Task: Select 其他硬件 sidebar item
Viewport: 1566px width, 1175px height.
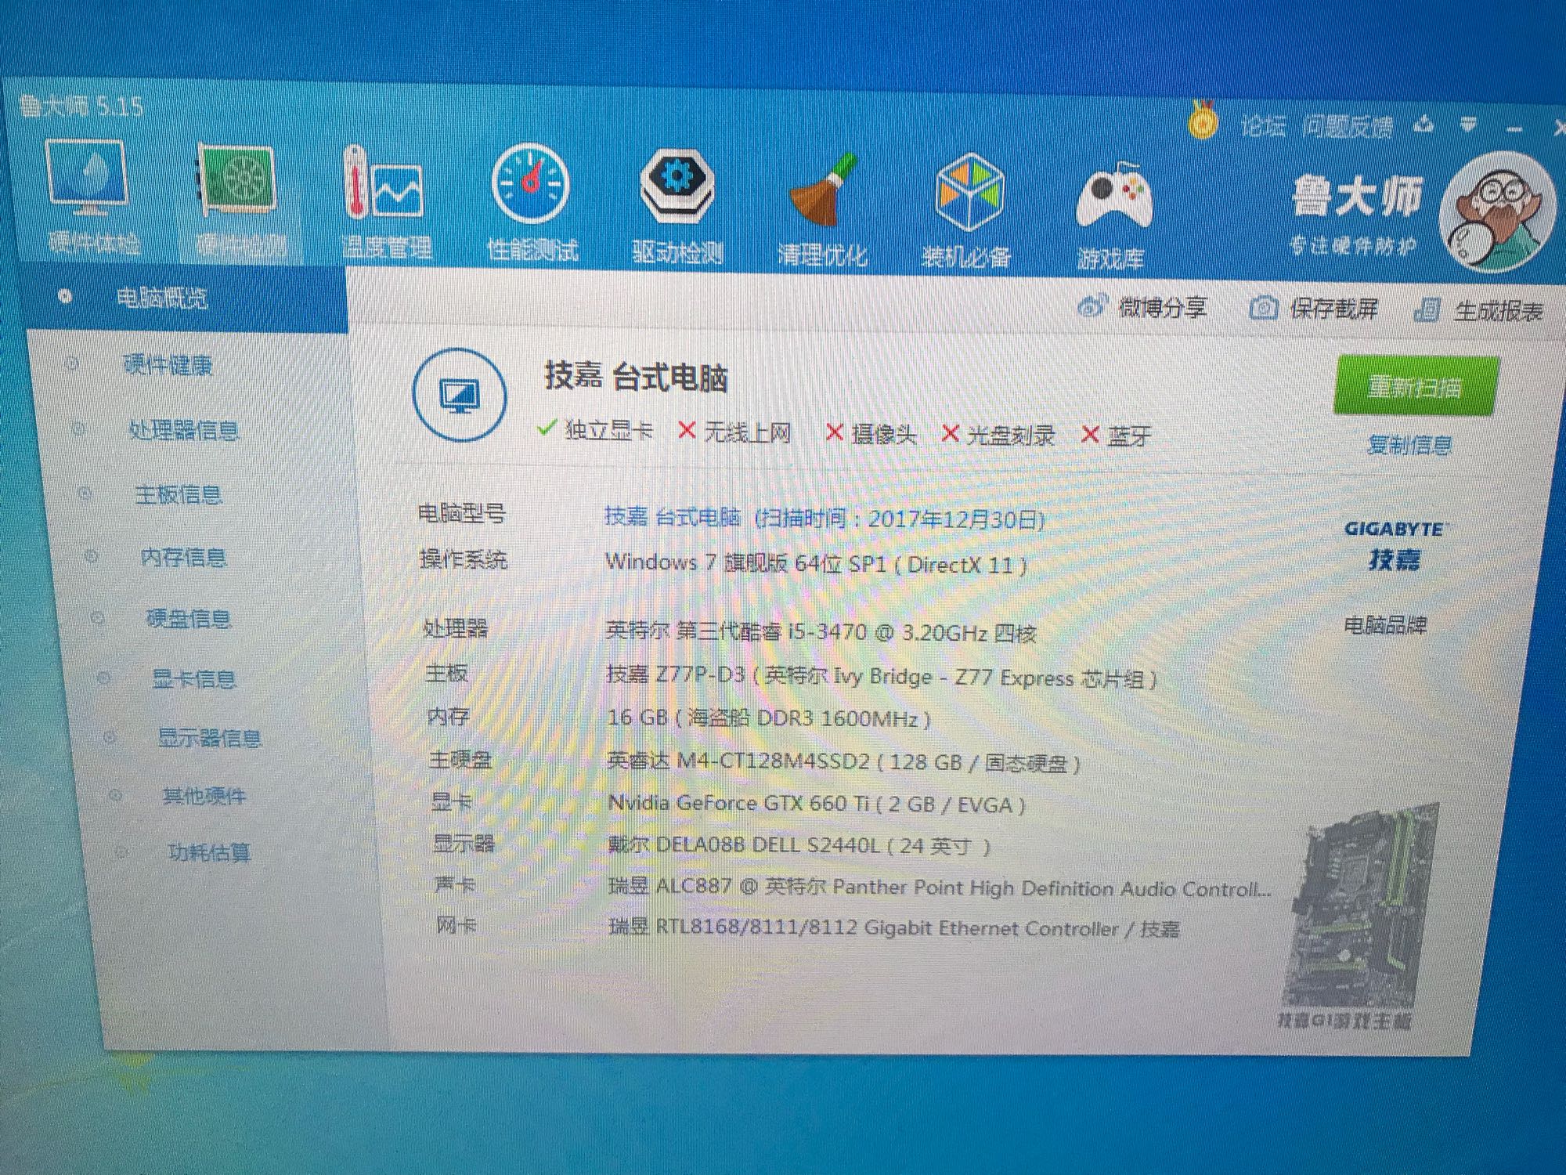Action: click(204, 796)
